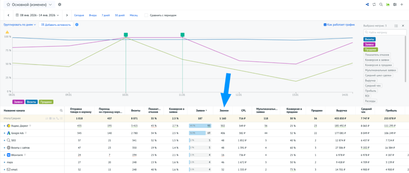This screenshot has width=409, height=173.
Task: Toggle off the 'Визиты' metric tag
Action: click(369, 39)
